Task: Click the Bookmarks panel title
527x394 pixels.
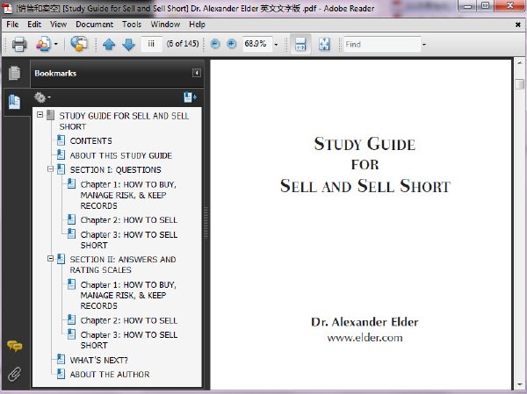Action: click(55, 73)
